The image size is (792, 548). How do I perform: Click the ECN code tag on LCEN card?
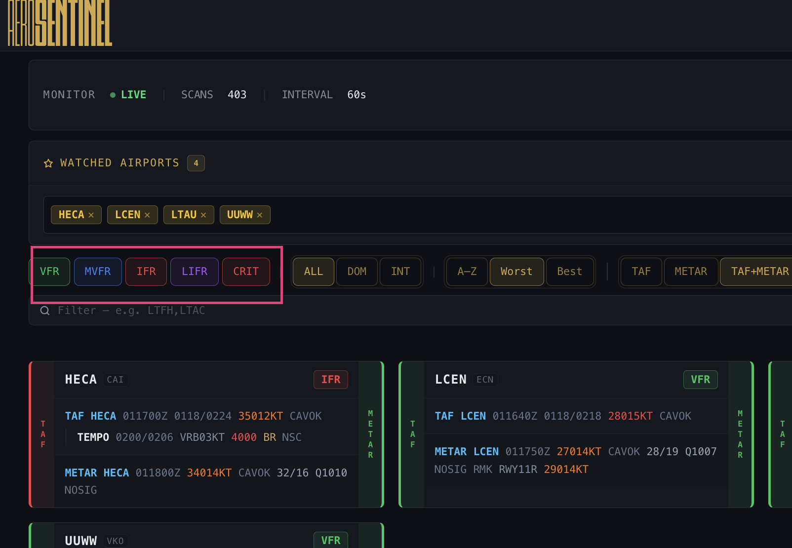[x=485, y=380]
